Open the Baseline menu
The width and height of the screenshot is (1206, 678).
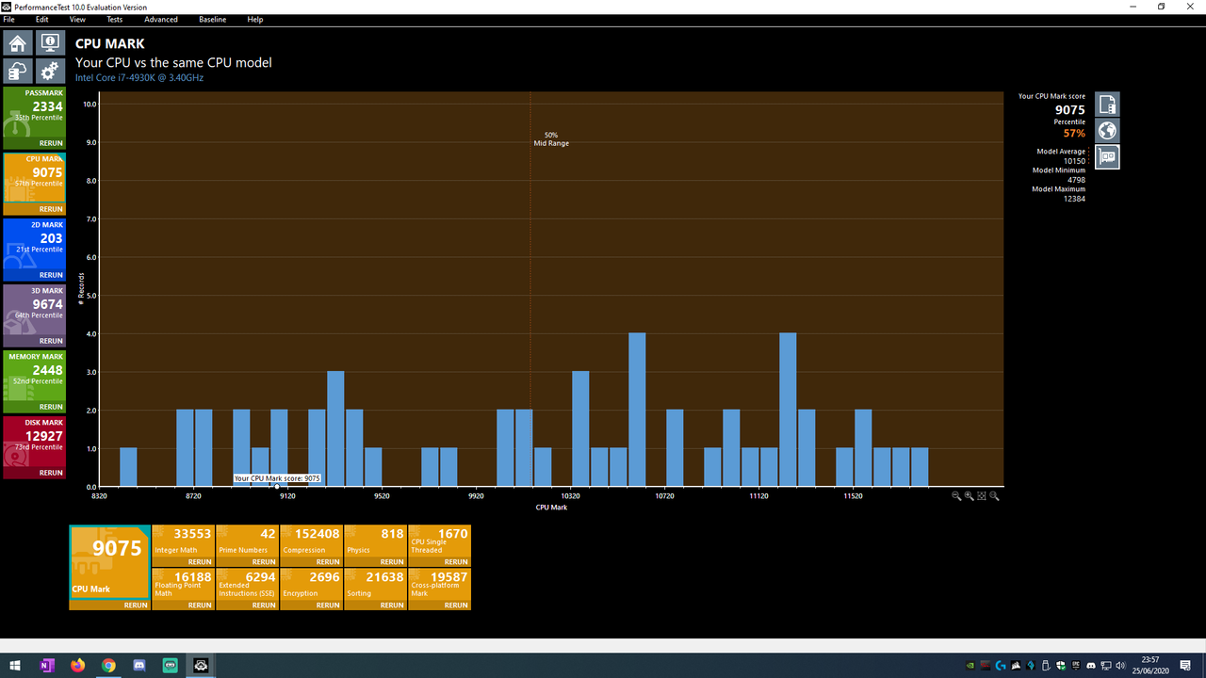tap(212, 19)
